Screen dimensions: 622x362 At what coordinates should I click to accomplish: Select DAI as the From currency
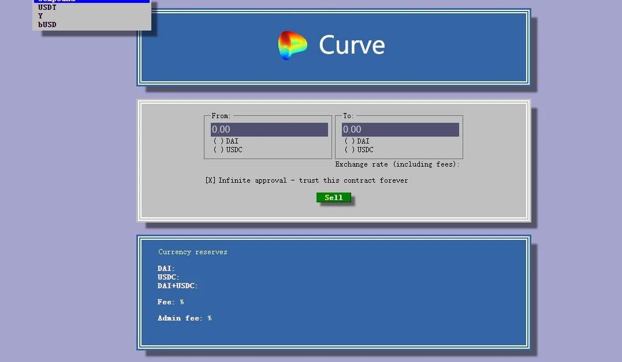pos(219,141)
